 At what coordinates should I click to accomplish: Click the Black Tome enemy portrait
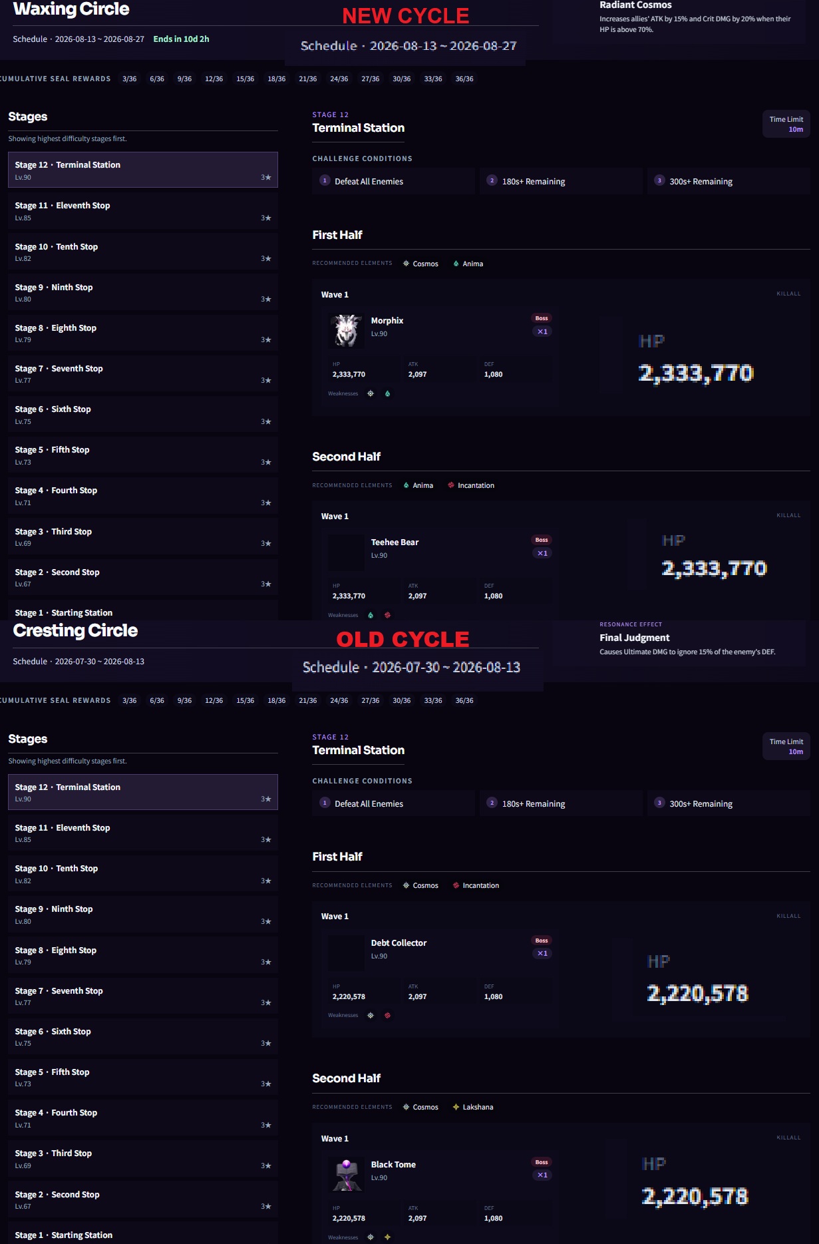346,1174
